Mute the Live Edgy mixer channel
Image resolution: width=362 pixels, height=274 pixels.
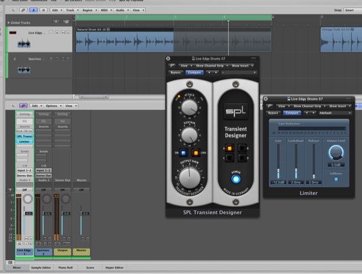click(x=26, y=238)
